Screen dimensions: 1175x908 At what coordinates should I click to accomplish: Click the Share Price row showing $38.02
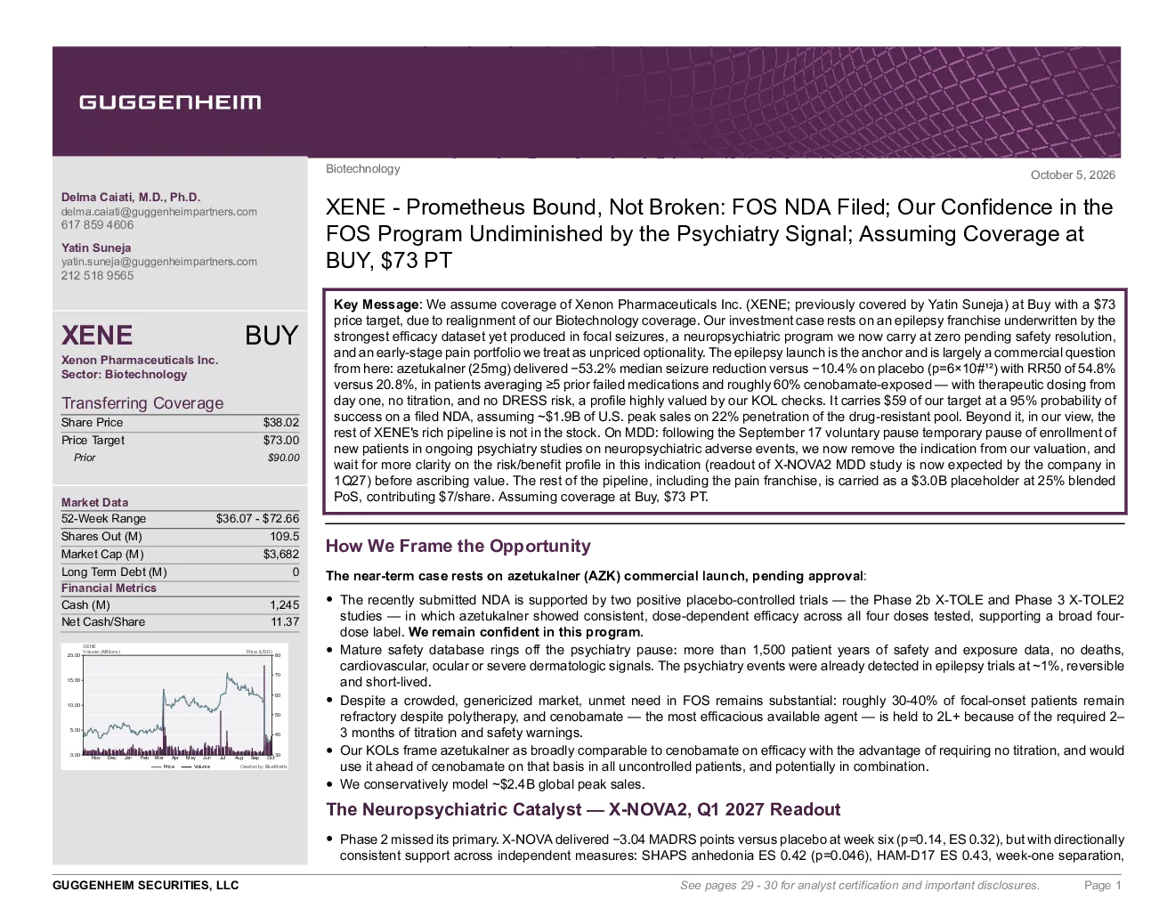(180, 422)
